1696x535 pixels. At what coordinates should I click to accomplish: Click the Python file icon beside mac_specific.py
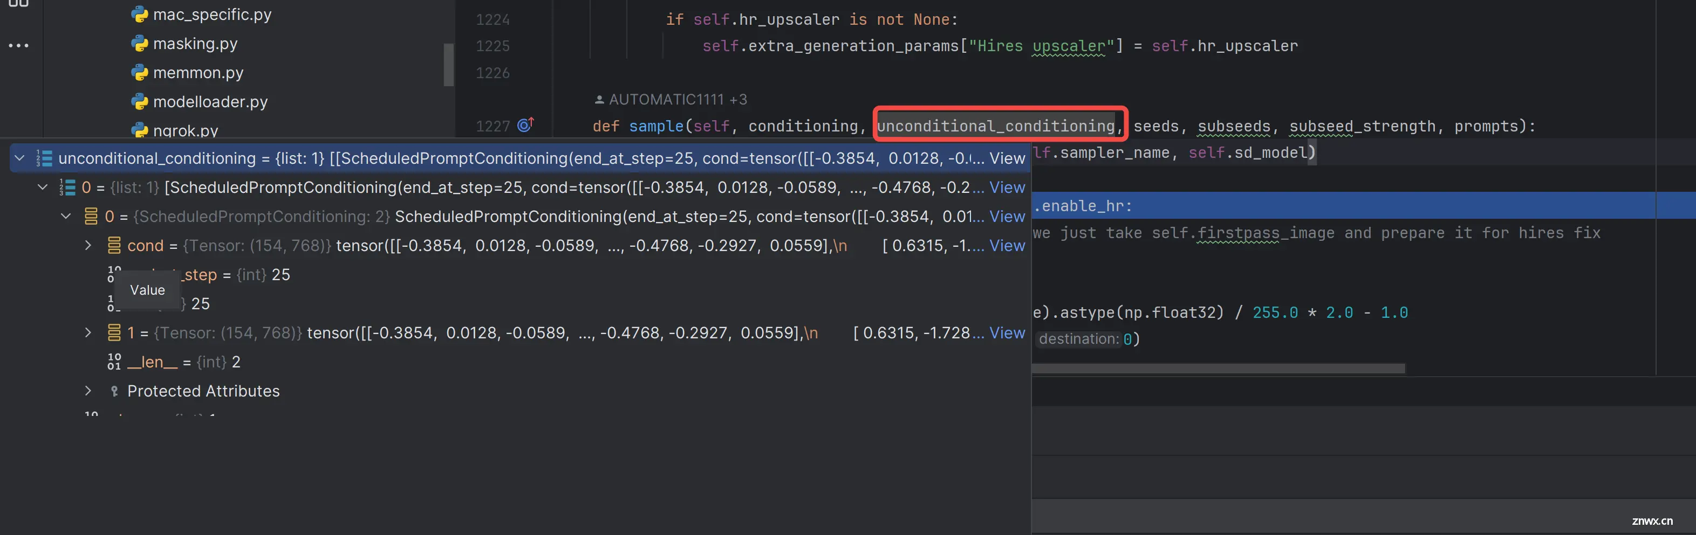(x=140, y=15)
